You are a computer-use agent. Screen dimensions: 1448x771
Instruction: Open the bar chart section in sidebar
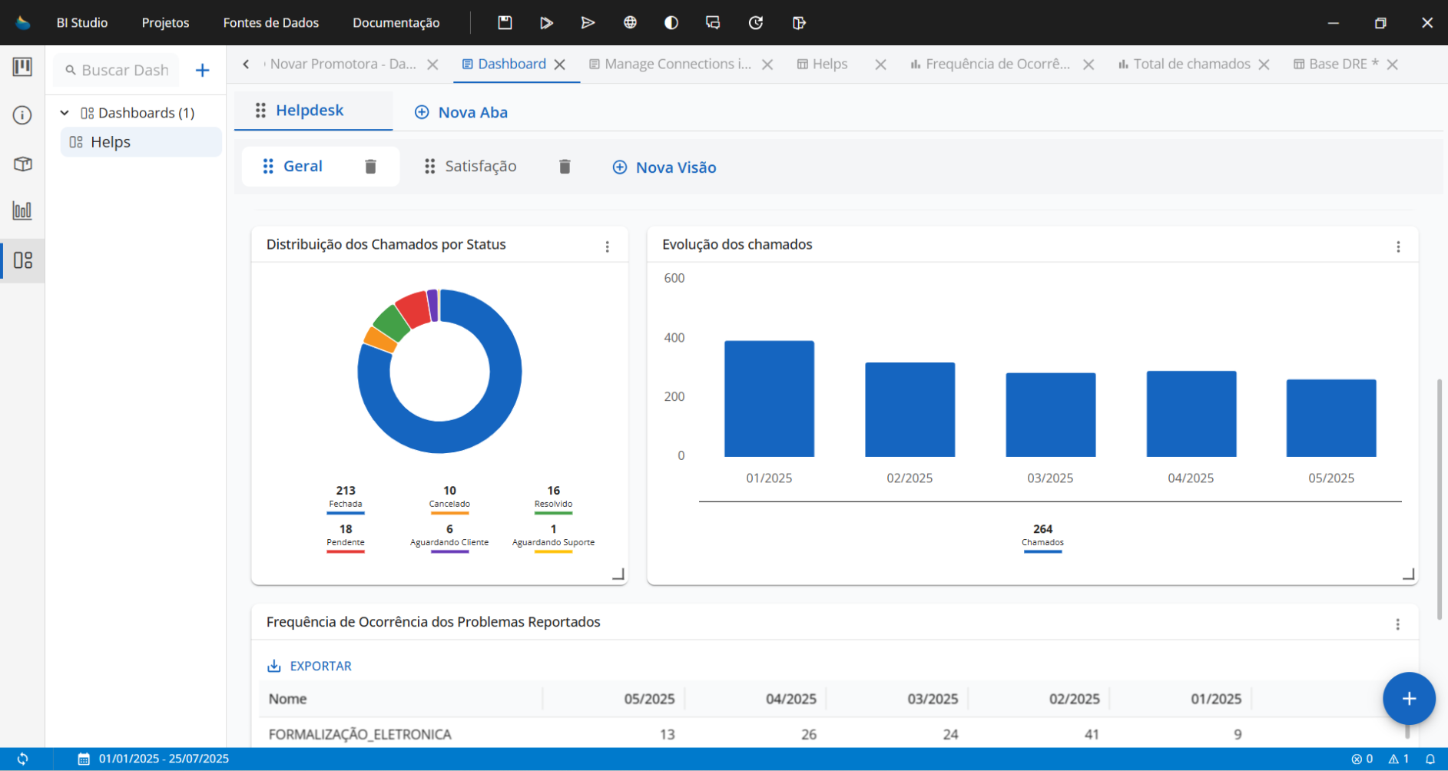(22, 210)
